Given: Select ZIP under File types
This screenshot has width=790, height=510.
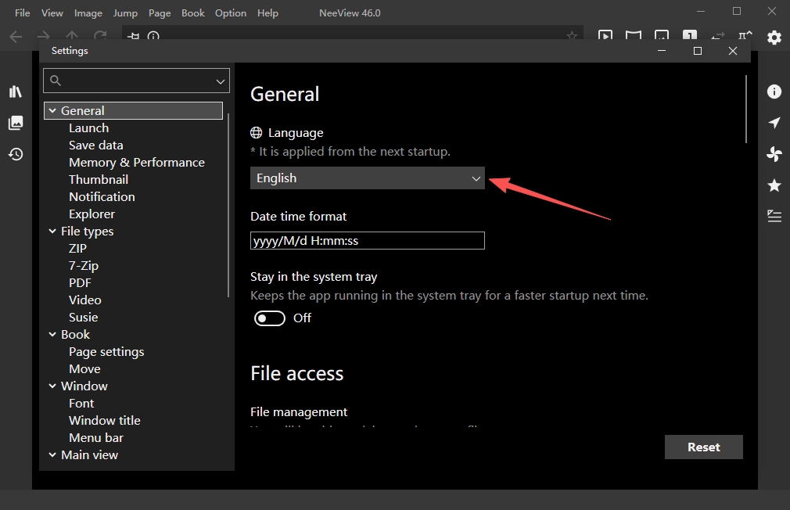Looking at the screenshot, I should tap(77, 249).
